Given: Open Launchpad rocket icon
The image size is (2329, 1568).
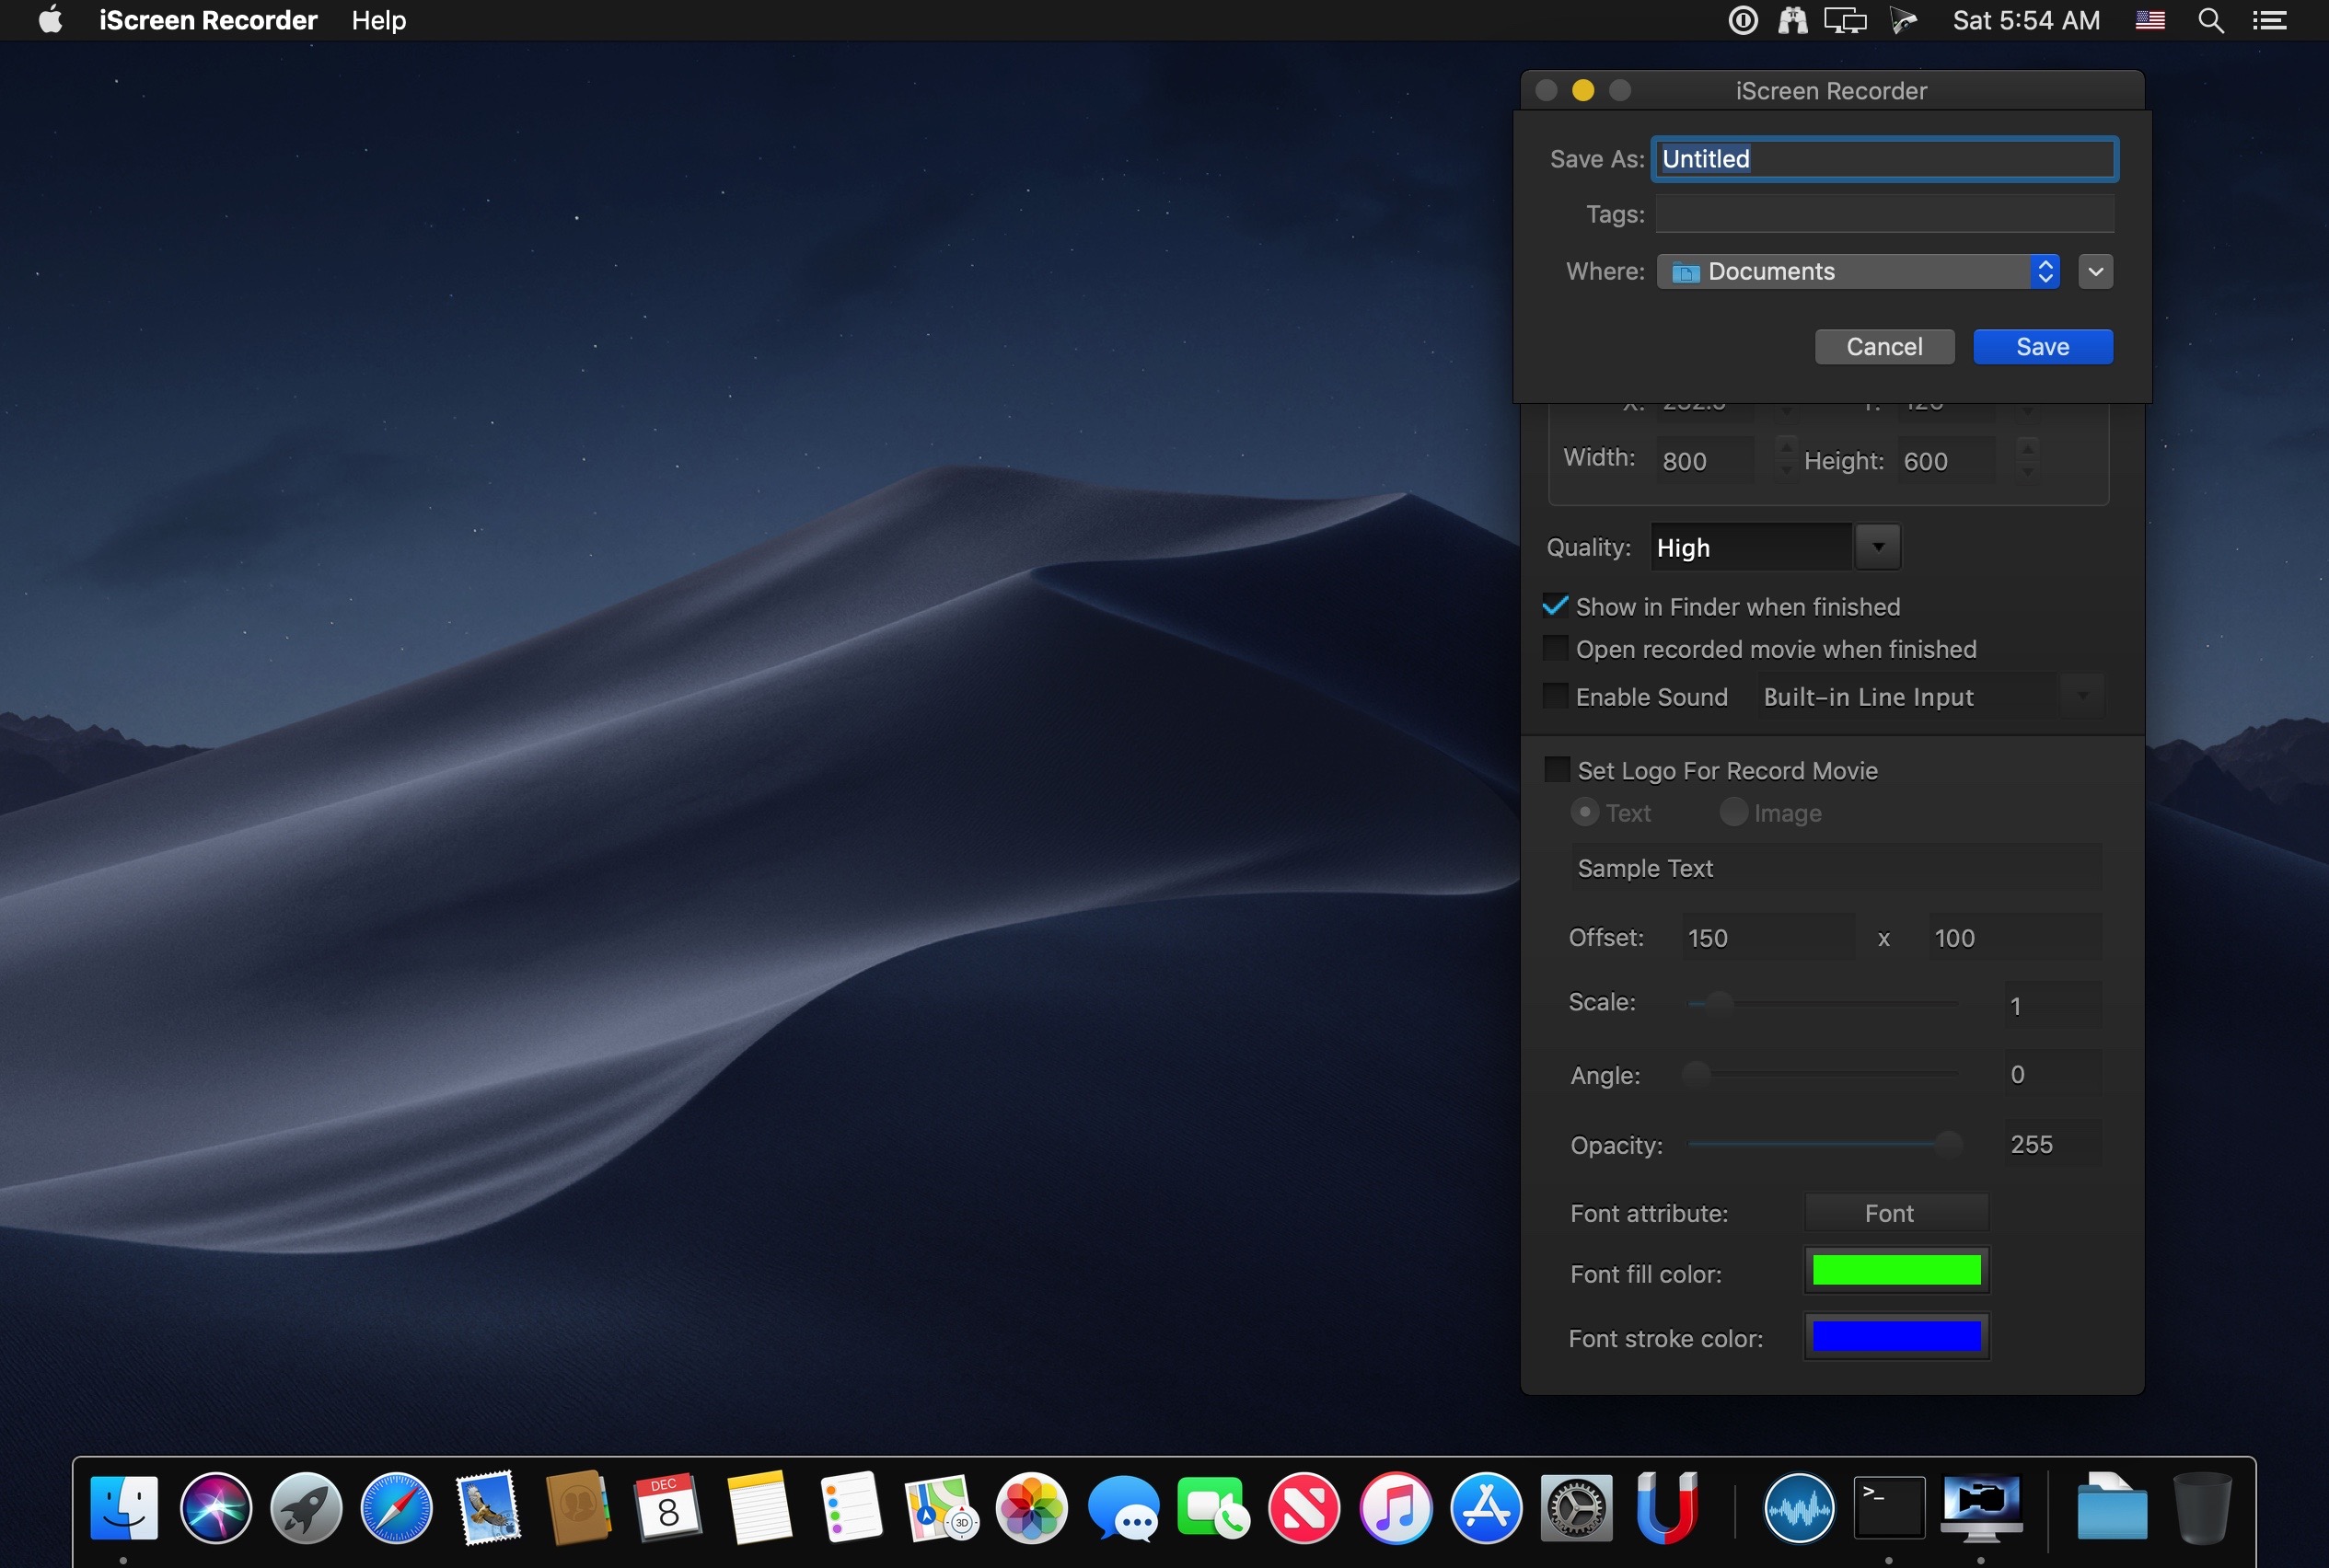Looking at the screenshot, I should [307, 1507].
